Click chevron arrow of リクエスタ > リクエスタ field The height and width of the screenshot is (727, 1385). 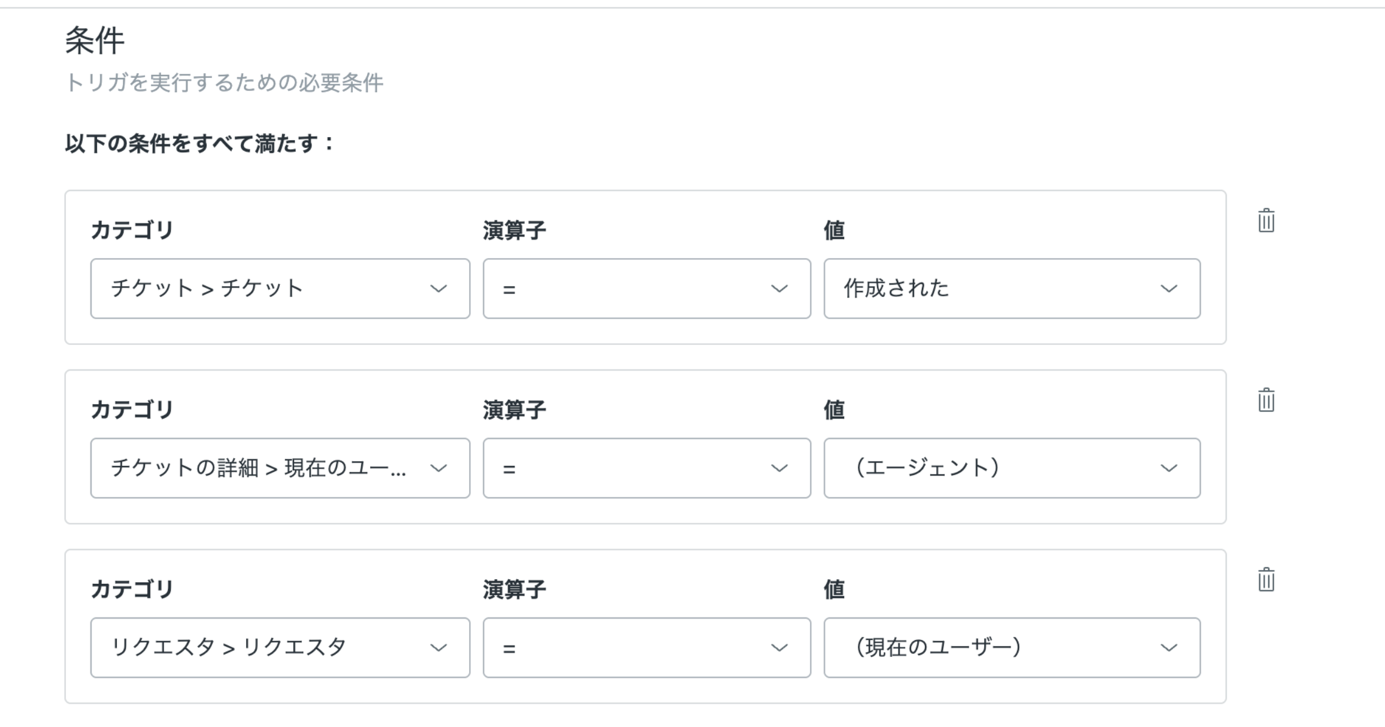(x=439, y=648)
